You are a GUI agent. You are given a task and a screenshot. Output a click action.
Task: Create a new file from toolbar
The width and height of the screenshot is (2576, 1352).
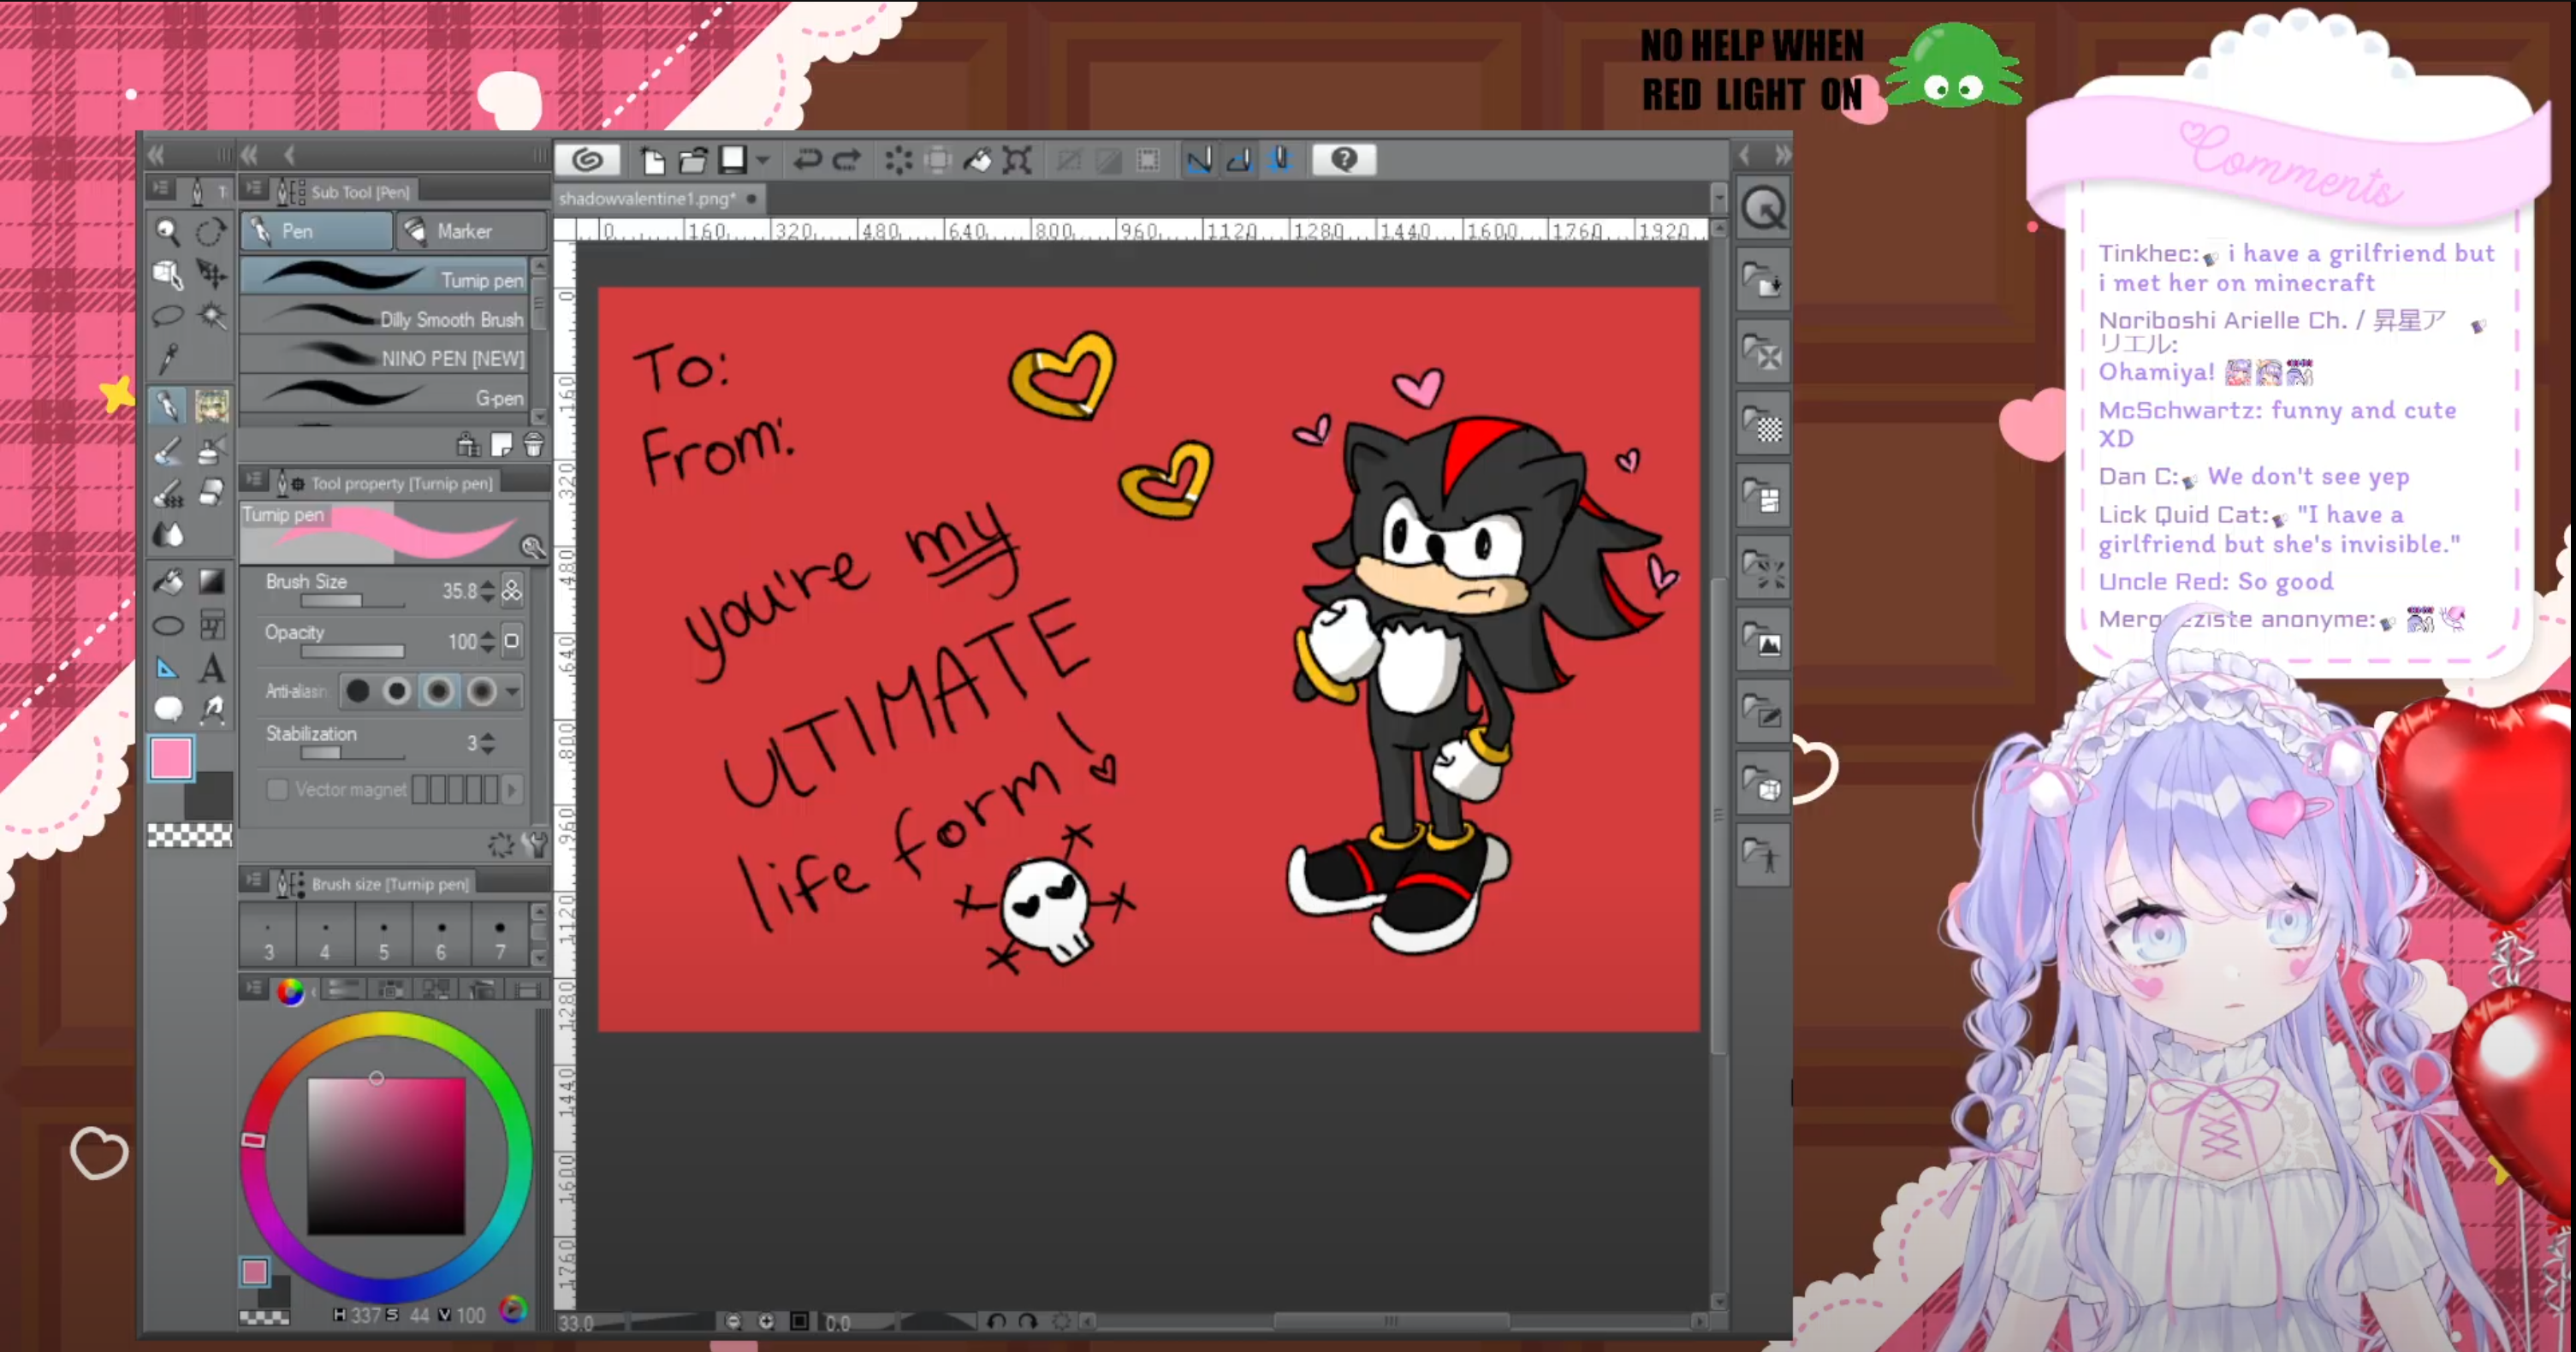[652, 160]
